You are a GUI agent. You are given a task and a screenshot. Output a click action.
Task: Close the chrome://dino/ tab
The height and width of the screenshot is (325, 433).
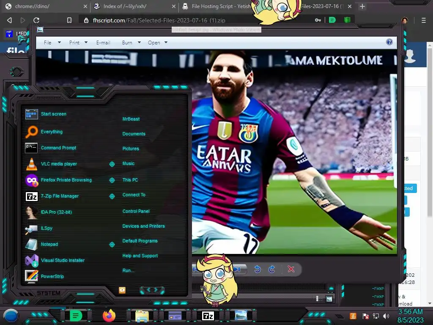coord(85,6)
